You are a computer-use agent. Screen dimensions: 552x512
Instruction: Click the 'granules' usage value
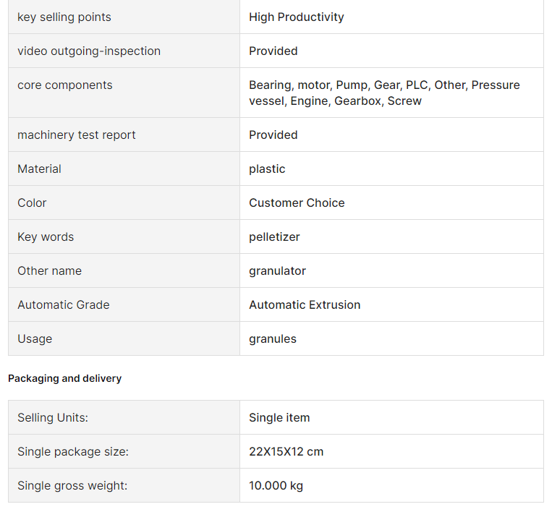pos(273,339)
